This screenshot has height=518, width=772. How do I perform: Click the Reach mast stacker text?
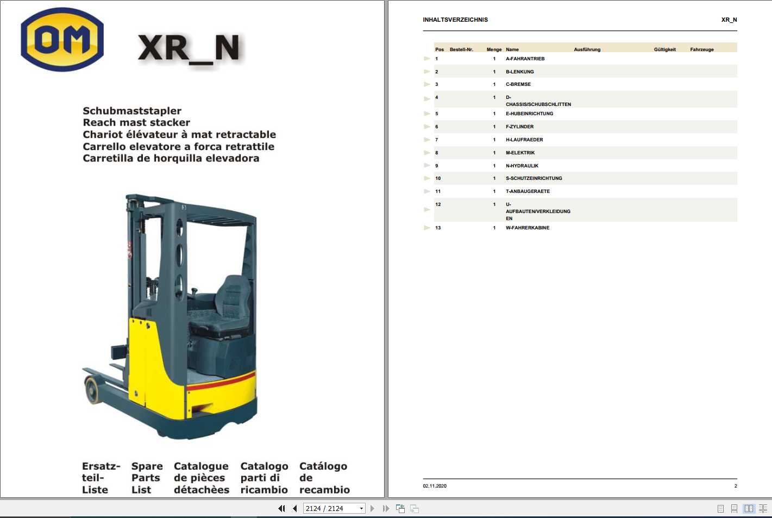[136, 123]
